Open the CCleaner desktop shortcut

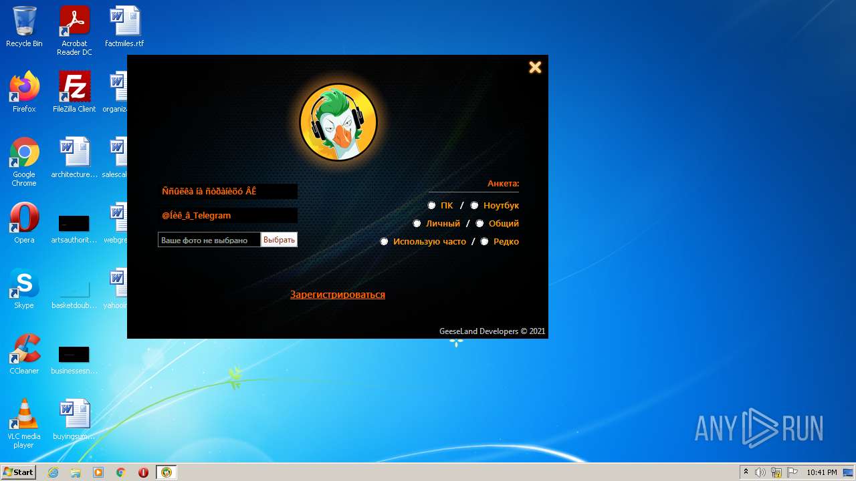point(24,354)
